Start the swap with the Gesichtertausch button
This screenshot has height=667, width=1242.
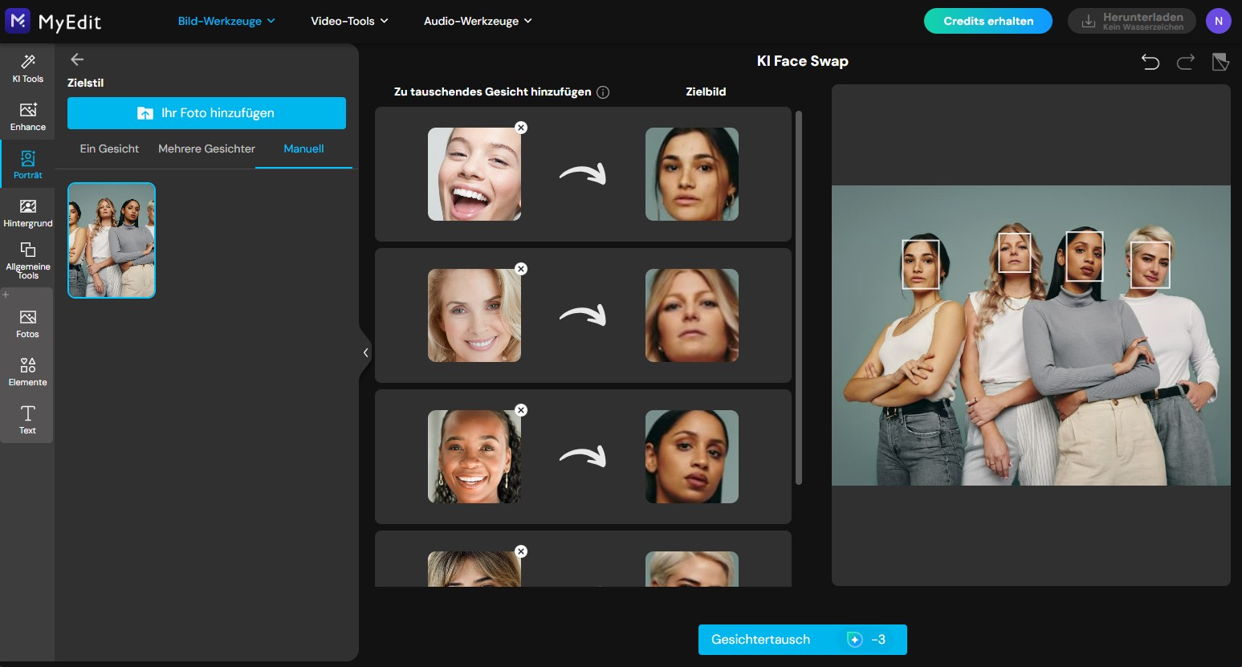point(802,640)
